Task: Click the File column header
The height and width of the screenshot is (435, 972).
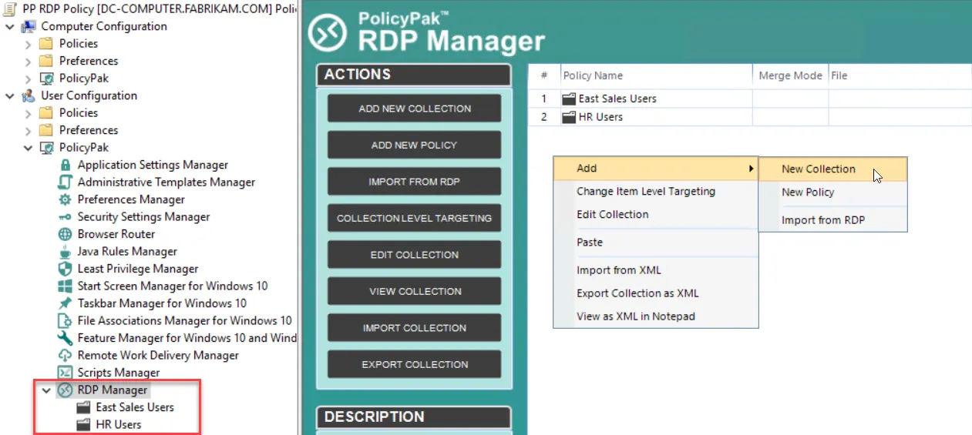Action: click(x=900, y=75)
